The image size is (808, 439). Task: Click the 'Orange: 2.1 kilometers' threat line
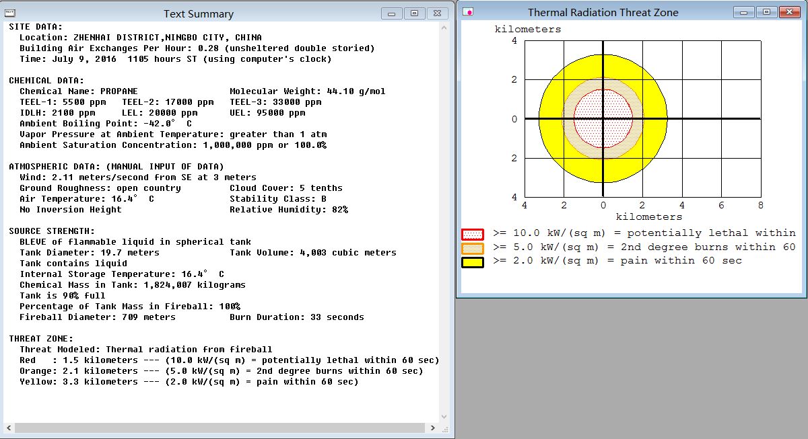pos(222,371)
